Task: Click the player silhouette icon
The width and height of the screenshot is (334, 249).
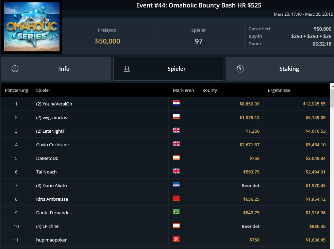Action: (127, 69)
